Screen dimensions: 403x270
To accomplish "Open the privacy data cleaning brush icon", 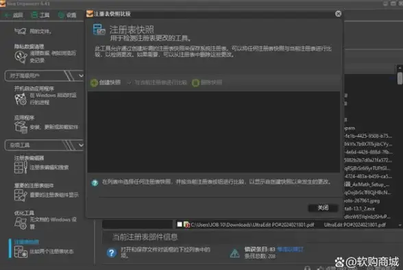I will [21, 57].
